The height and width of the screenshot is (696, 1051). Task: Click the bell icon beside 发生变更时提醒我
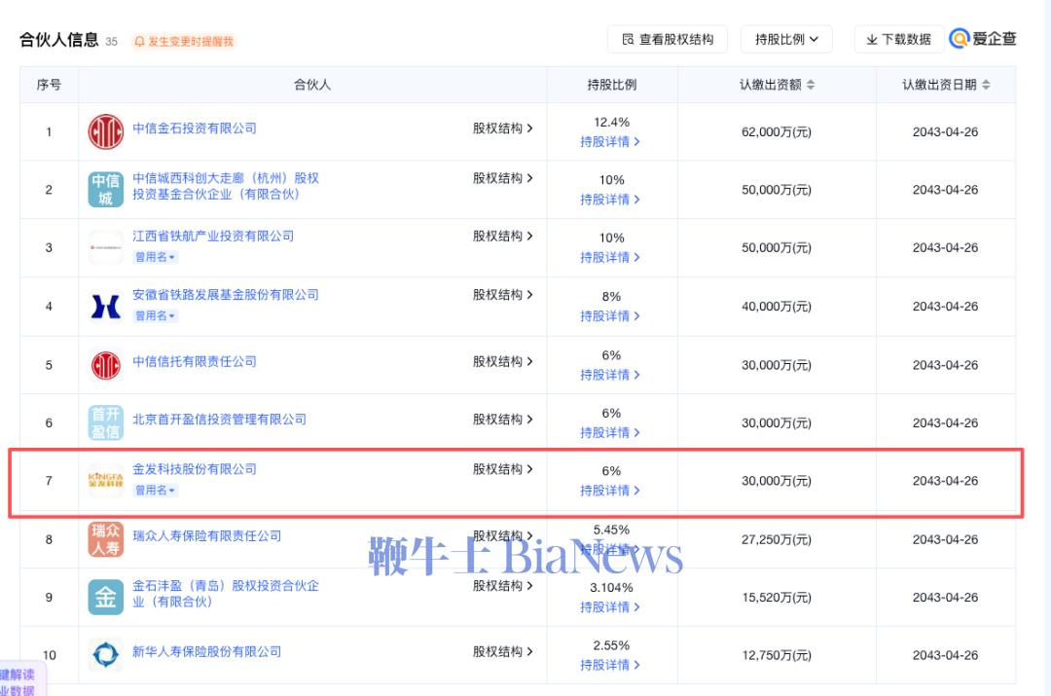tap(139, 42)
